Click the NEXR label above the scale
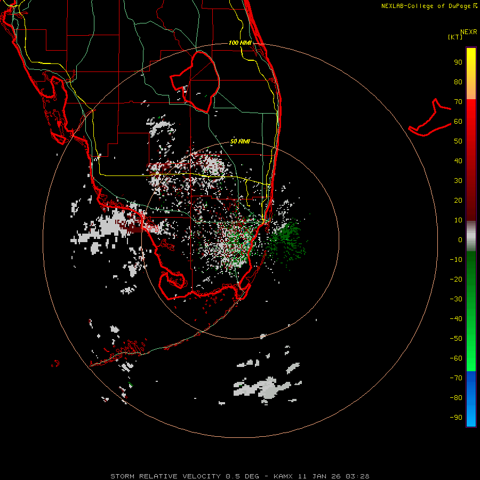480x480 pixels. (x=469, y=32)
